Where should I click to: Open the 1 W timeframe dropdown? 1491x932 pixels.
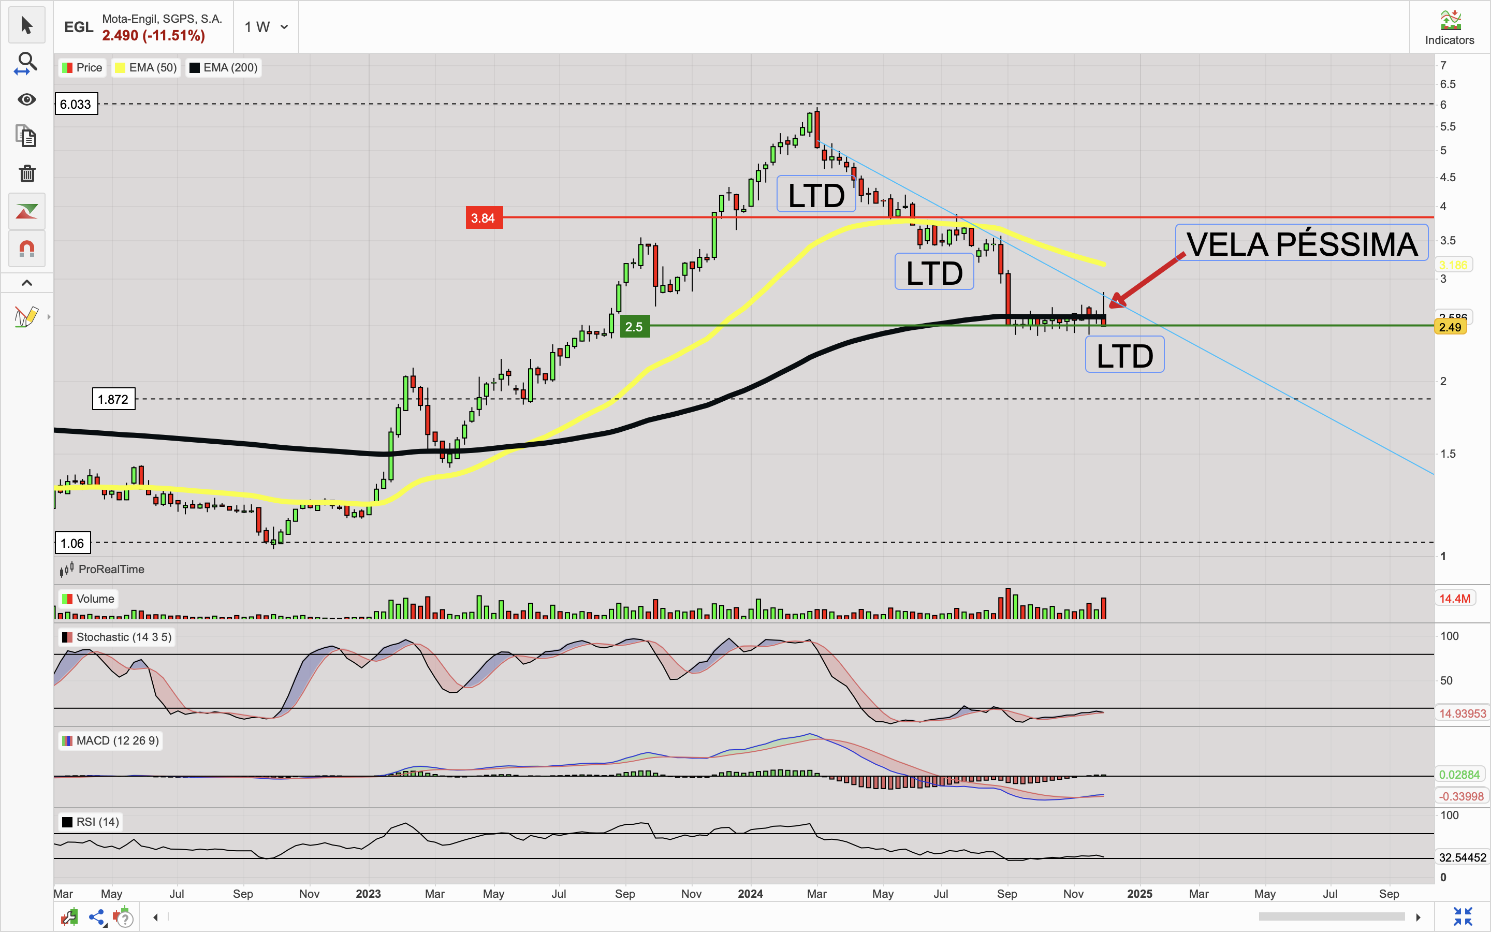click(266, 27)
